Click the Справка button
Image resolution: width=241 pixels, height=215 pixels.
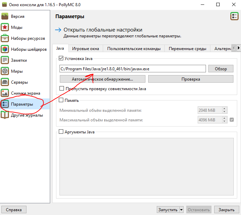tap(14, 210)
